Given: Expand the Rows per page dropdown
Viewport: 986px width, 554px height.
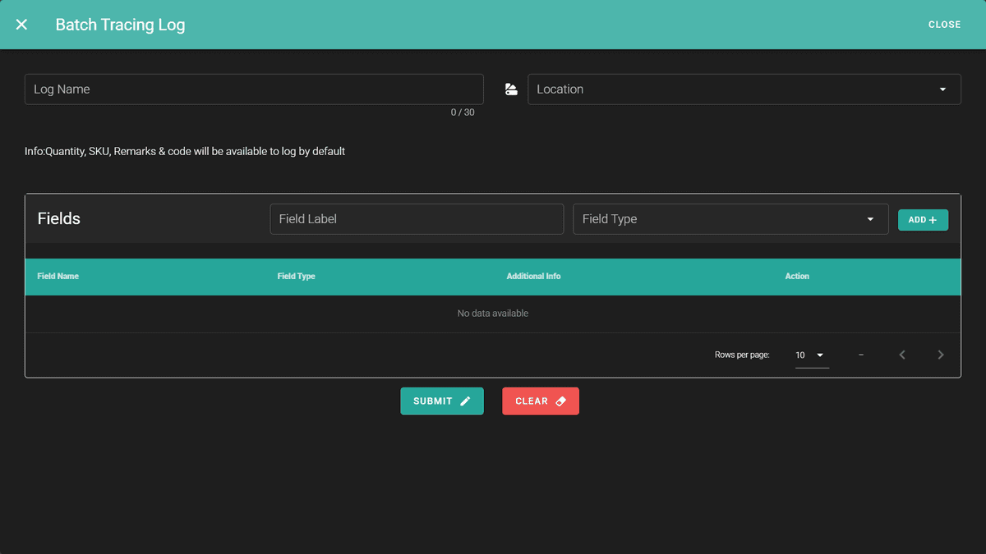Looking at the screenshot, I should [x=811, y=355].
